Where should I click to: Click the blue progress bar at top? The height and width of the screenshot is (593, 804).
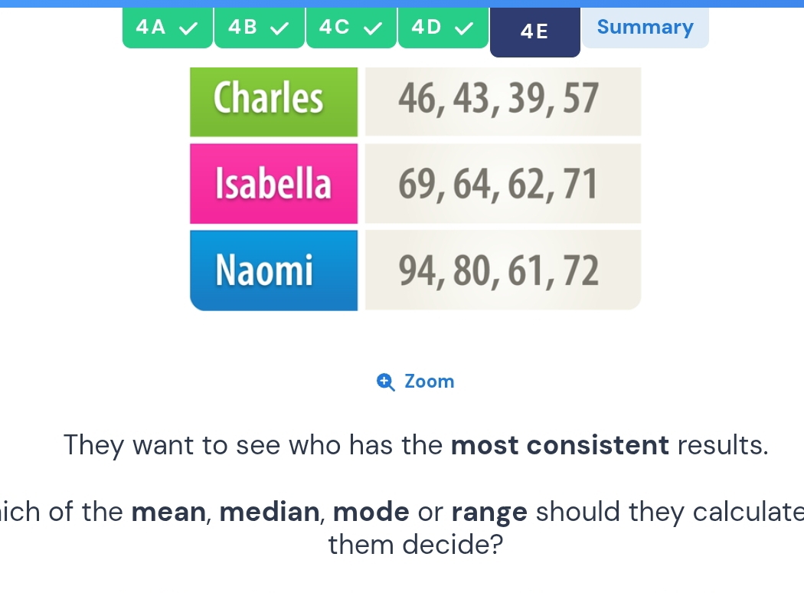(x=402, y=3)
